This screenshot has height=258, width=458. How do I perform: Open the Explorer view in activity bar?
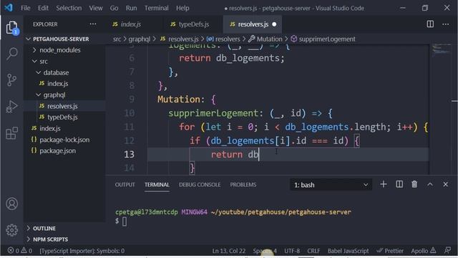point(12,28)
